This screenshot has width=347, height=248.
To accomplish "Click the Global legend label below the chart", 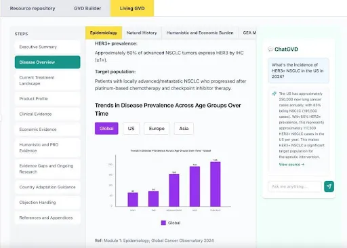I will [174, 223].
